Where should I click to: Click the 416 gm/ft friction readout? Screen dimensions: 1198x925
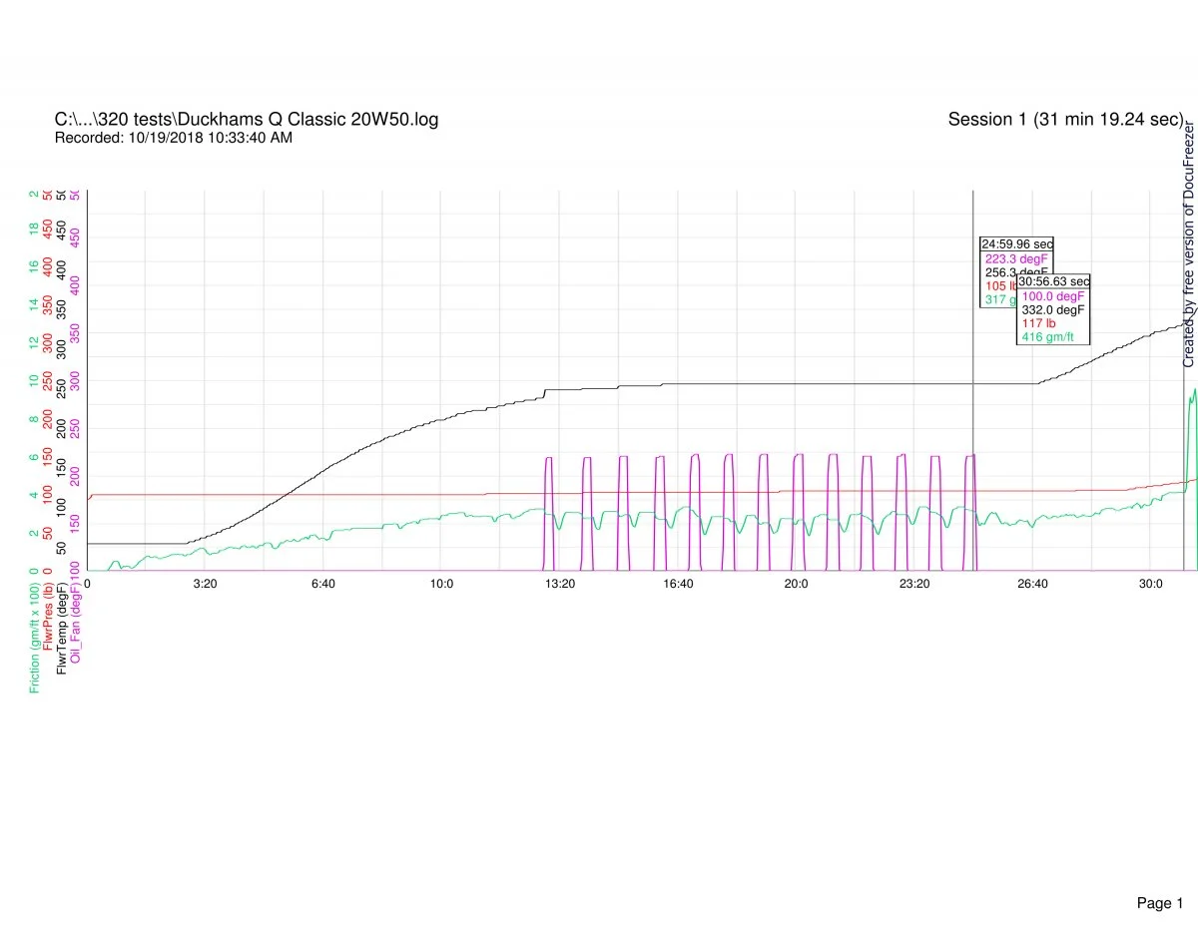point(1047,337)
